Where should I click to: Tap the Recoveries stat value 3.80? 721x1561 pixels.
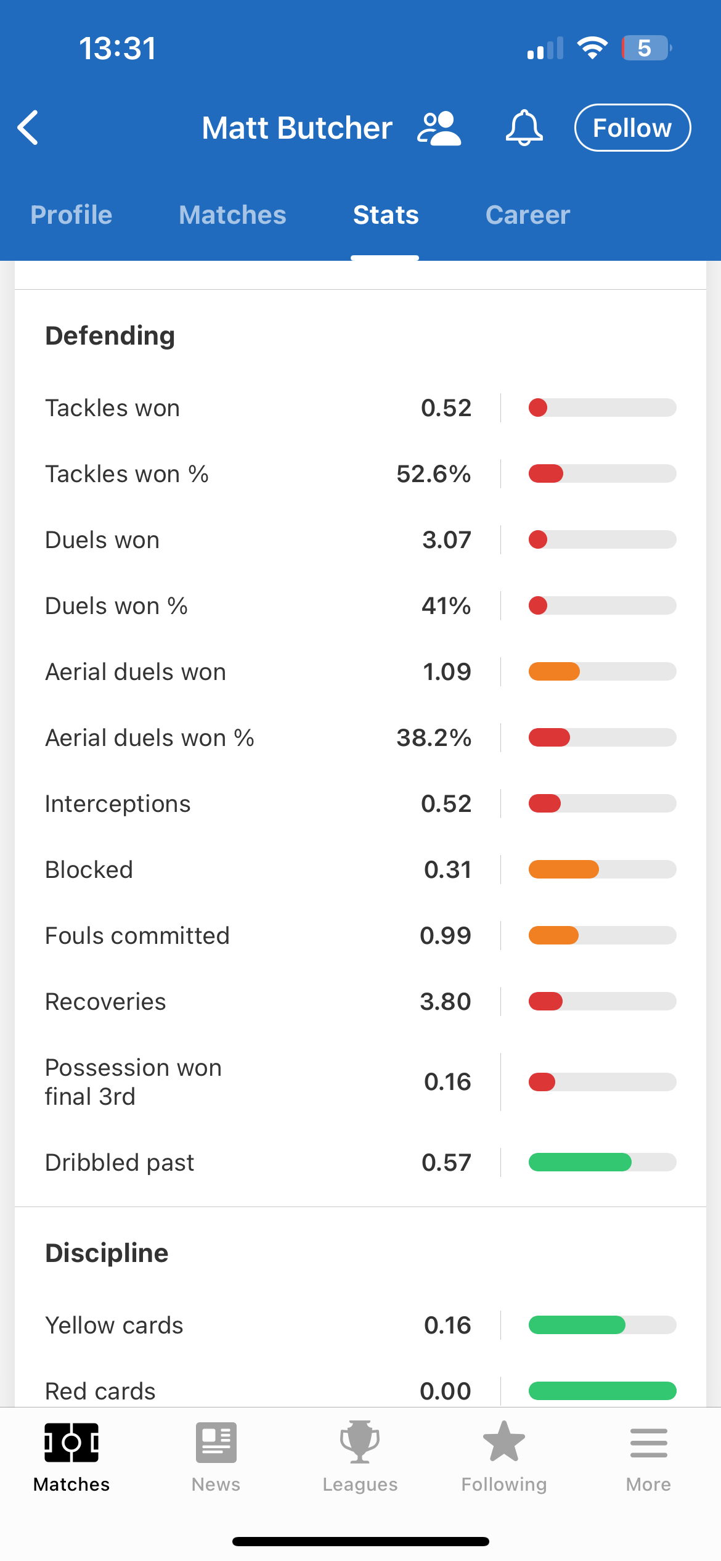tap(445, 1002)
